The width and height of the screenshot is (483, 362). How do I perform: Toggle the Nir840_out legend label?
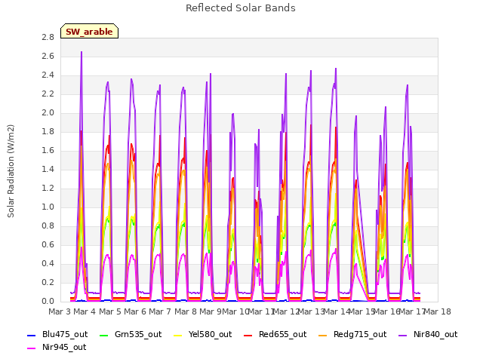(435, 335)
